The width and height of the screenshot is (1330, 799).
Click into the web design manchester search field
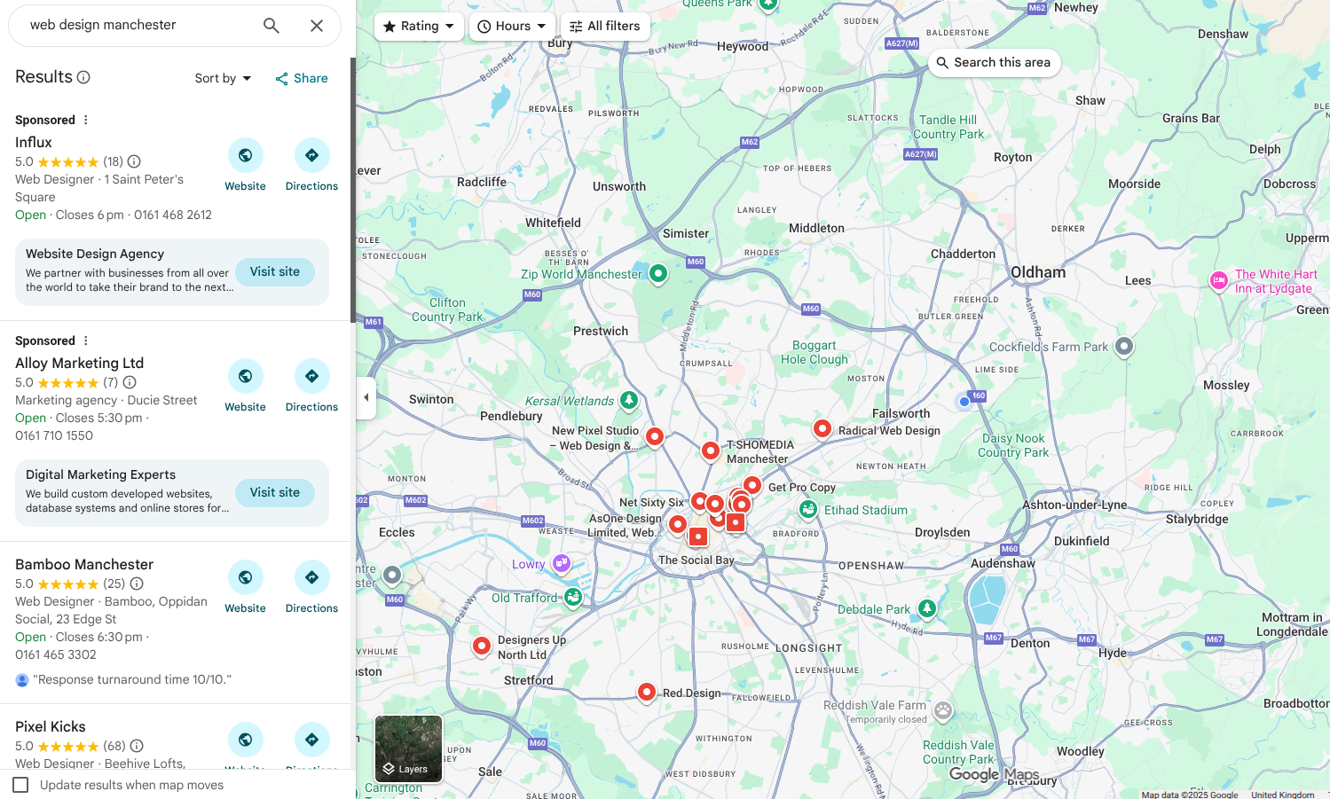point(133,26)
